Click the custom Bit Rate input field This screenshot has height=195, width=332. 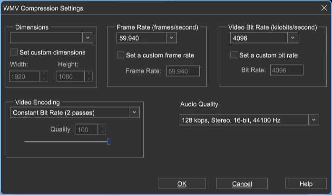click(x=287, y=70)
